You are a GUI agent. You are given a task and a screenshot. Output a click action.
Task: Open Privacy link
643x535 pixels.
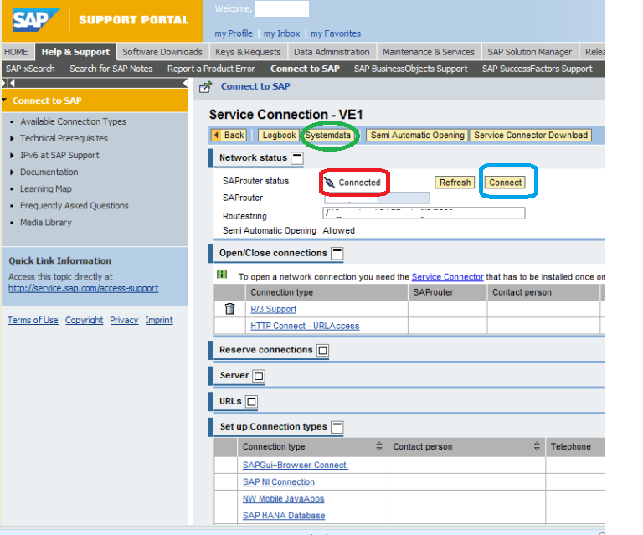(x=124, y=320)
